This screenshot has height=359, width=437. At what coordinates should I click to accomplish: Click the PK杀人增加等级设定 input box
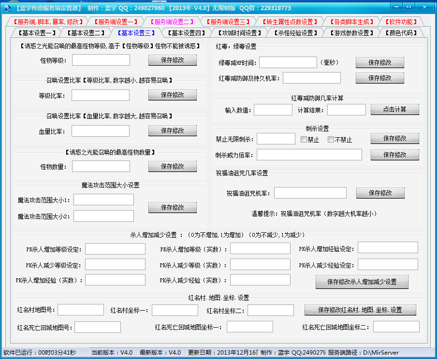115,249
